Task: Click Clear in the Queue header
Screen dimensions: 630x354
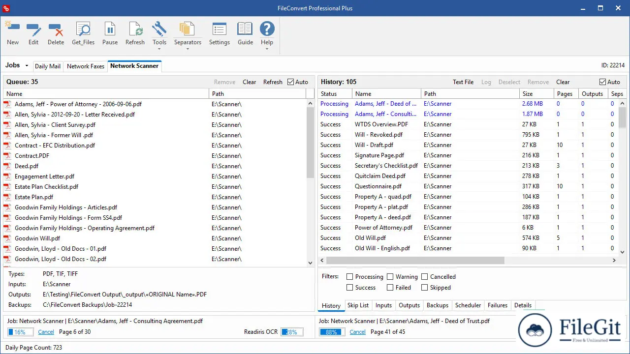Action: click(250, 82)
